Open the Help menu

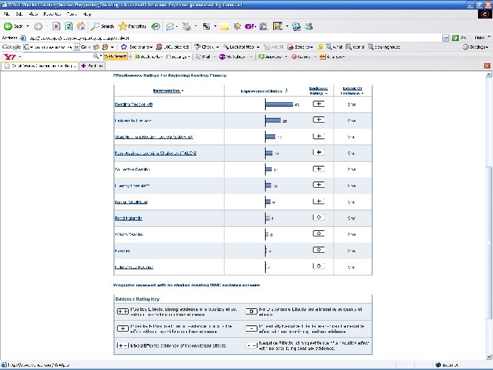(87, 14)
